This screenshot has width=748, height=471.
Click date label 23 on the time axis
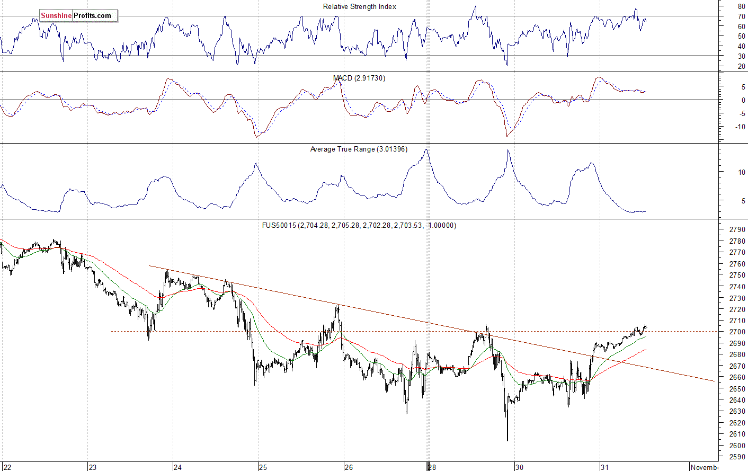(x=93, y=467)
